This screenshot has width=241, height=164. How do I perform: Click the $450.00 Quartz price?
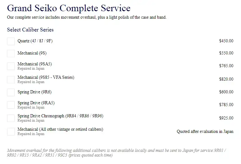(226, 41)
